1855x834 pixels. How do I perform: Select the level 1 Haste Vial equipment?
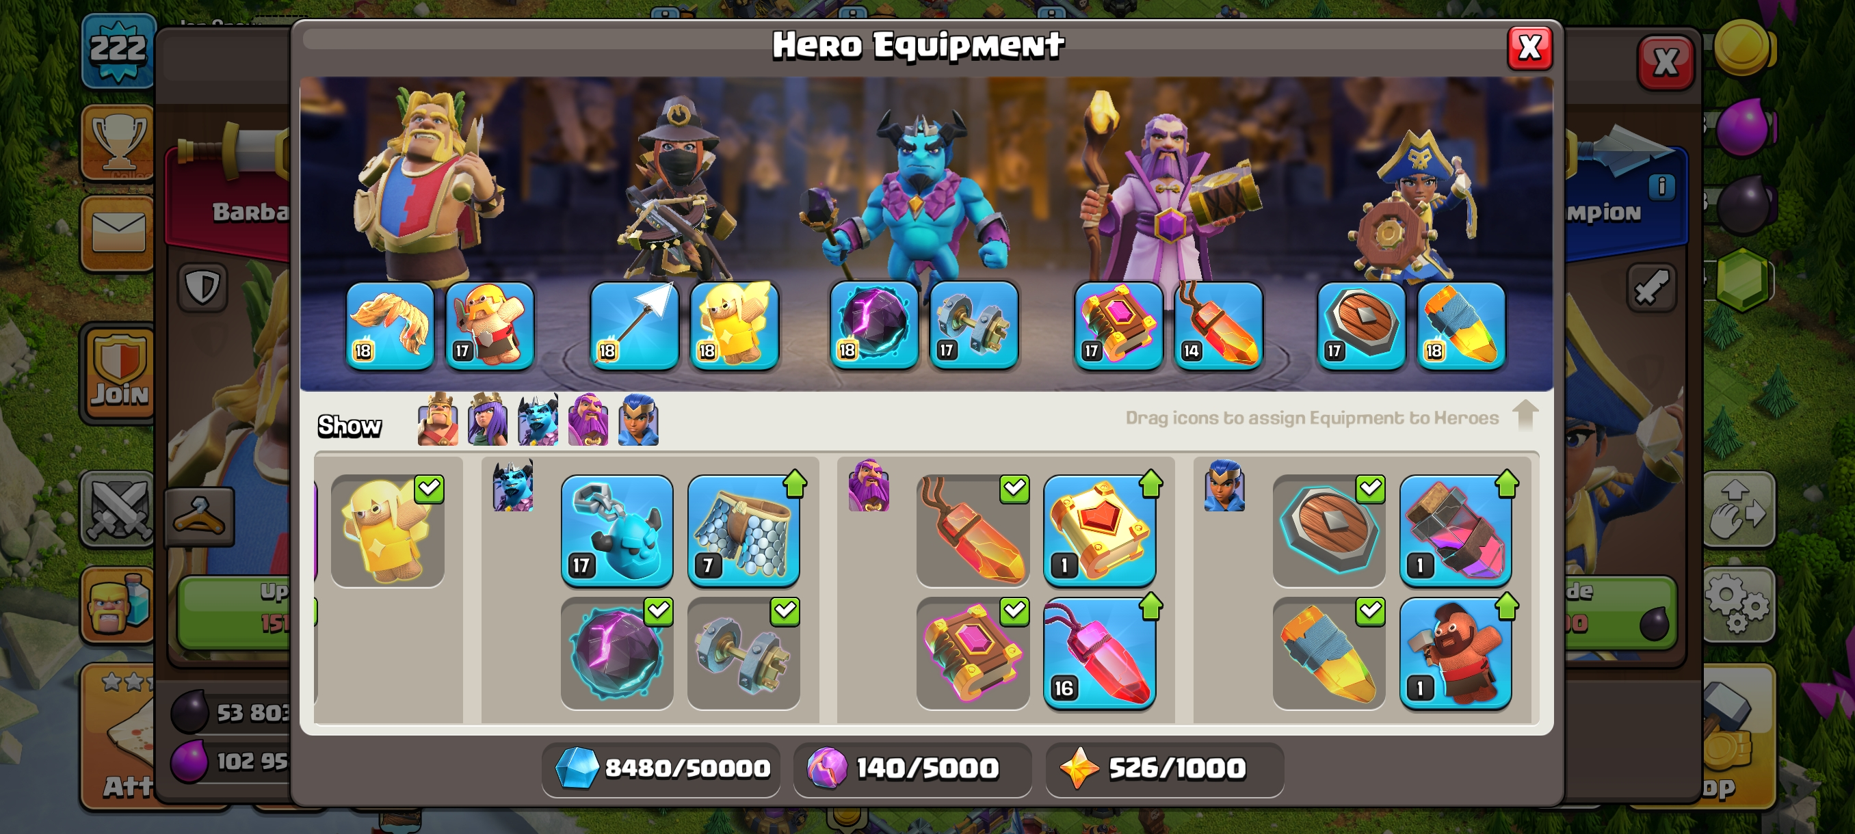coord(1456,530)
